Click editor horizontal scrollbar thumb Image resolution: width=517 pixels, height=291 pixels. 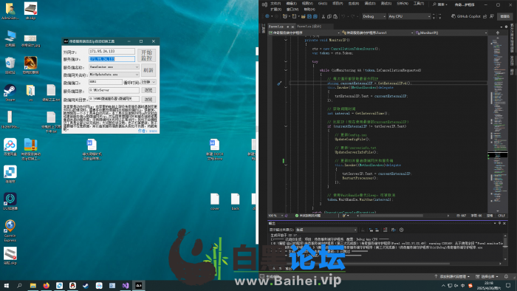(x=392, y=216)
